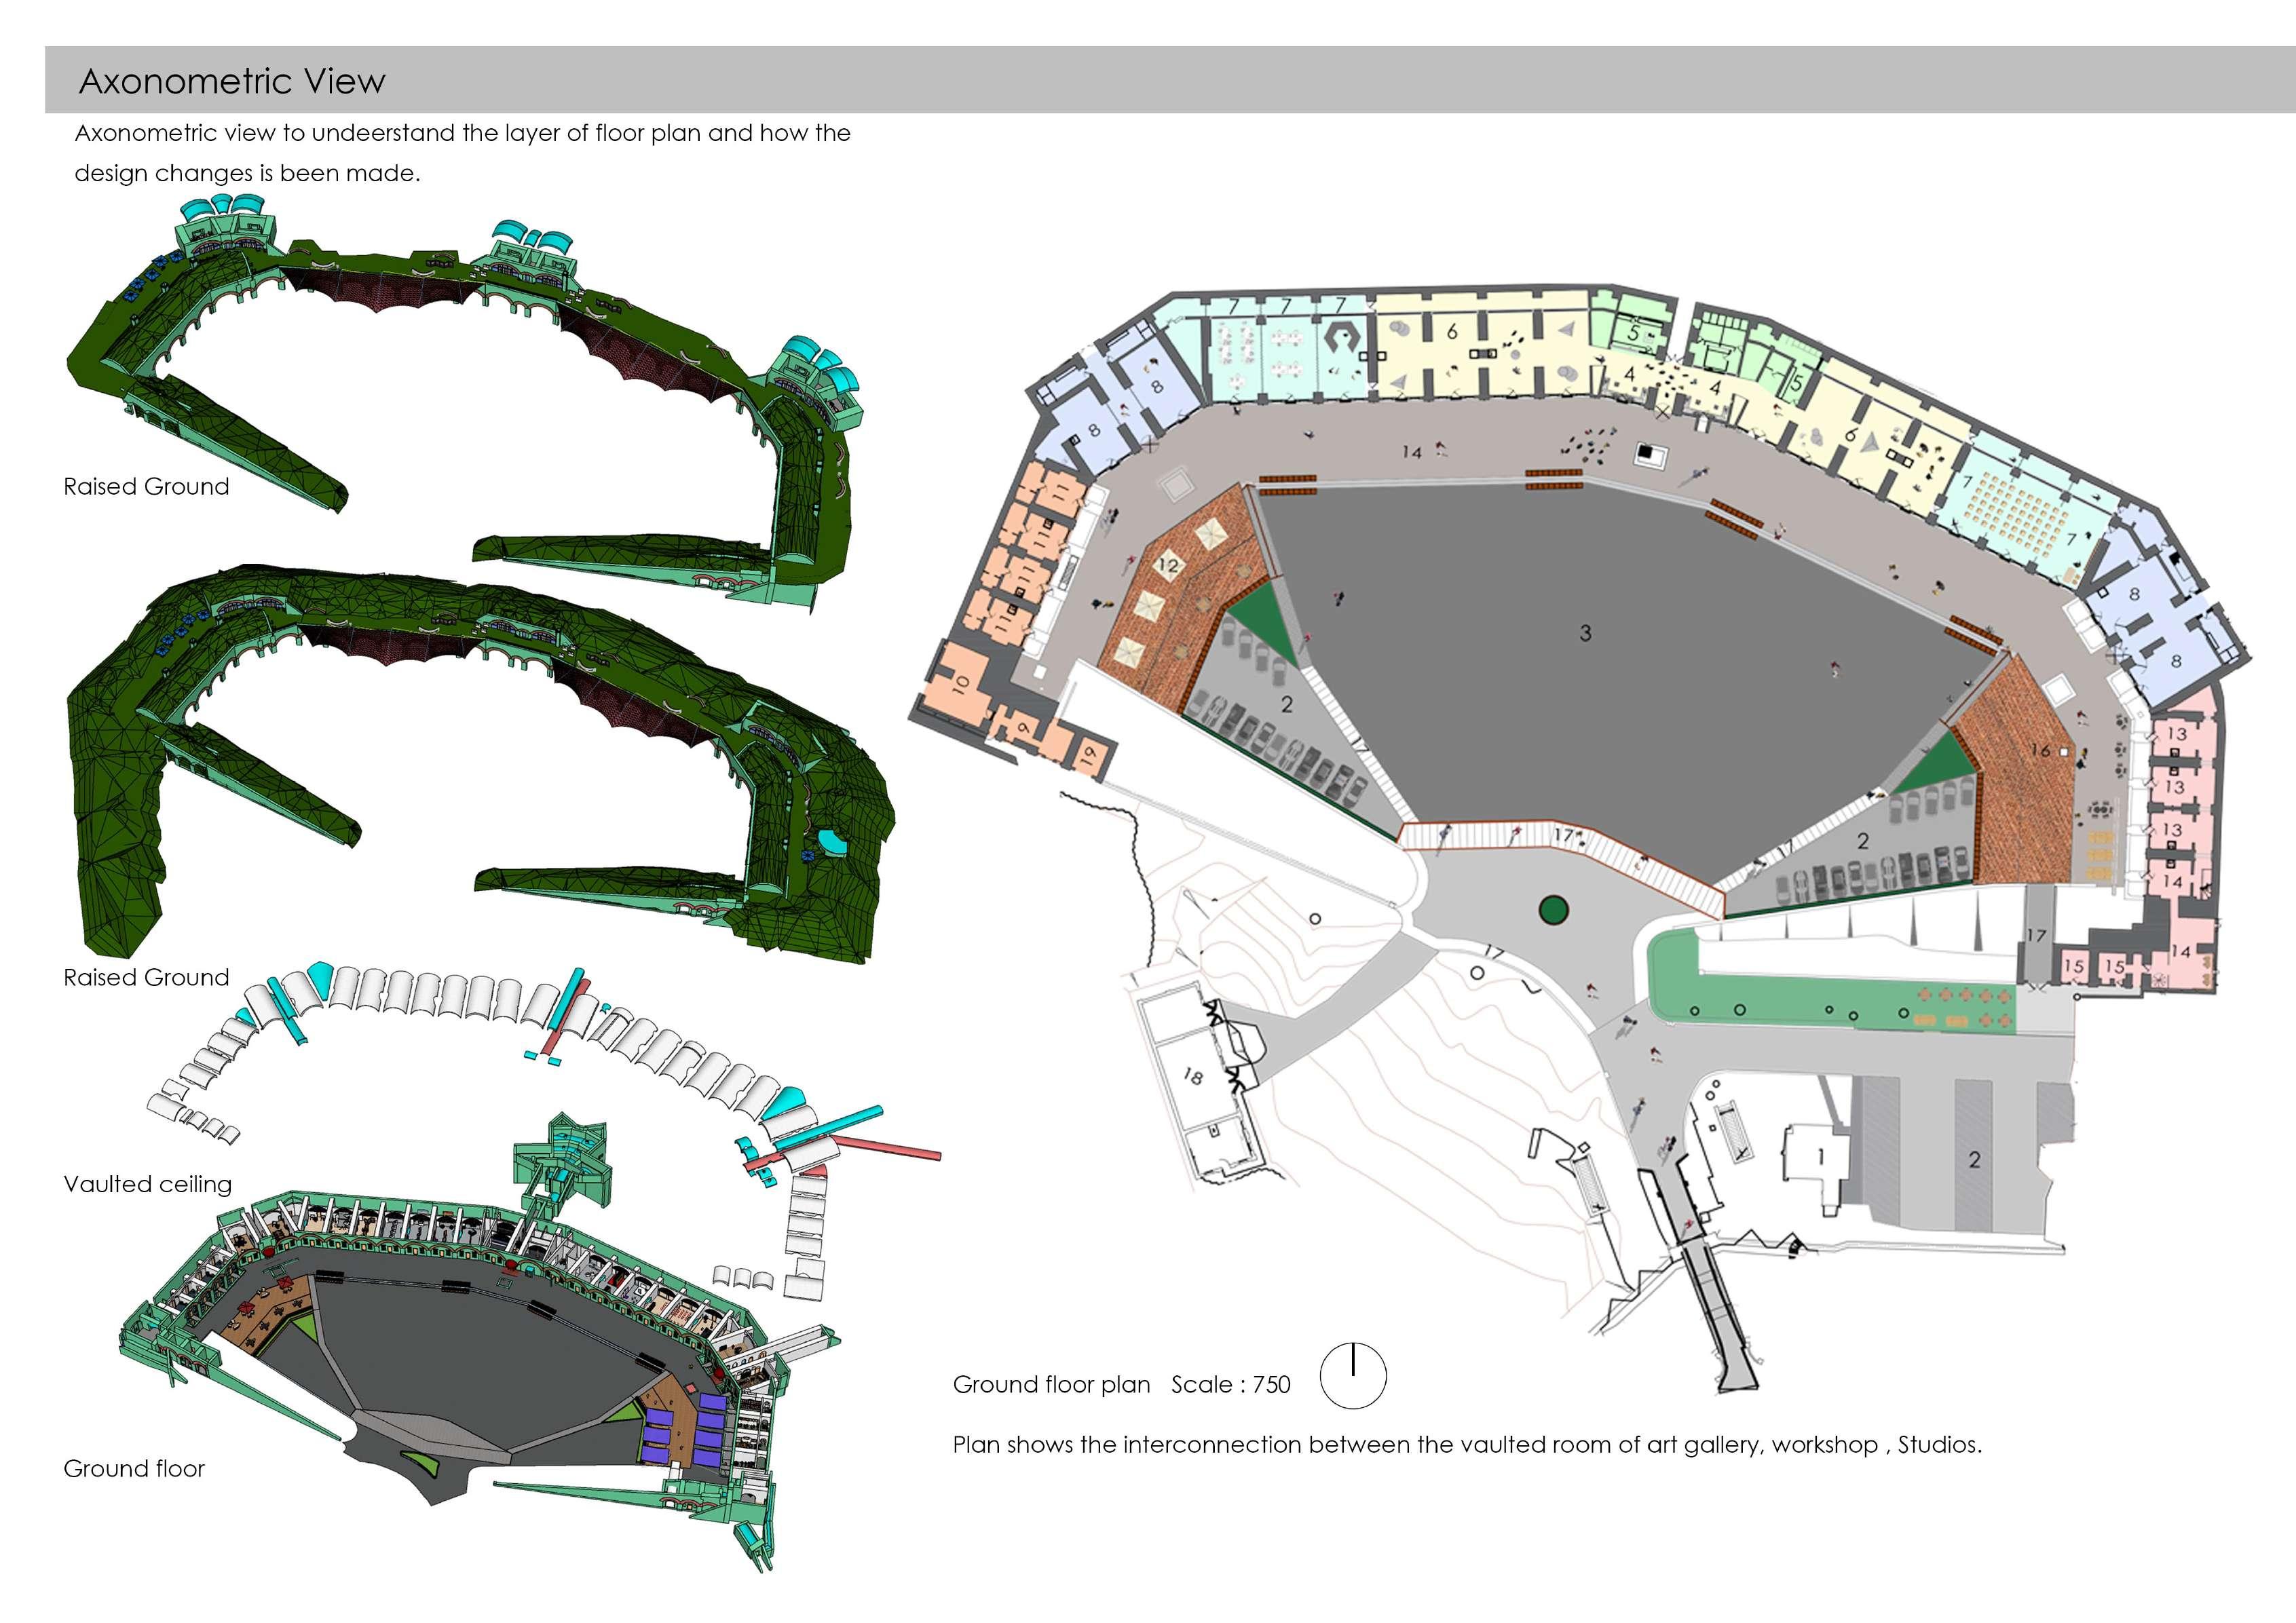Click the green circle in the roundabout
Viewport: 2296px width, 1623px height.
pos(1553,910)
